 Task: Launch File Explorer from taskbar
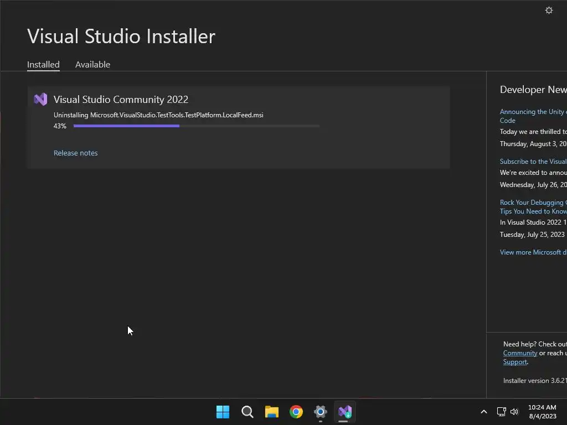271,412
